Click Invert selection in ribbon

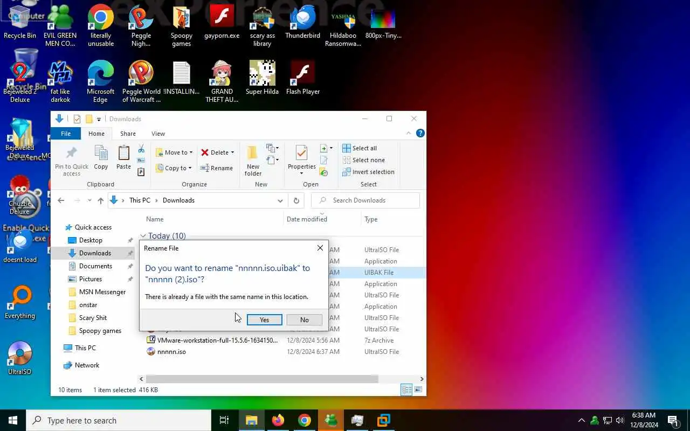(x=368, y=172)
